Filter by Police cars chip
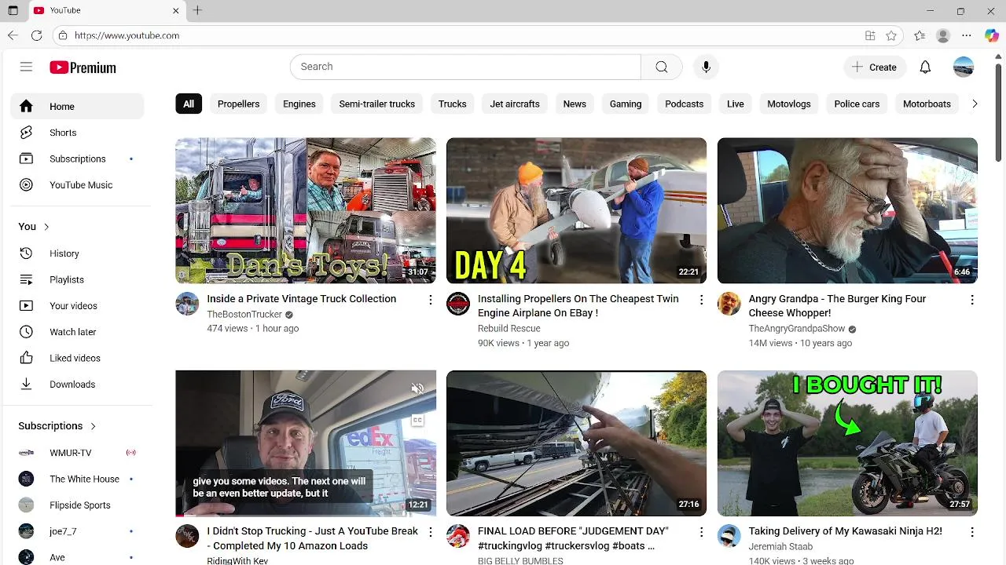Viewport: 1006px width, 565px height. click(x=857, y=104)
